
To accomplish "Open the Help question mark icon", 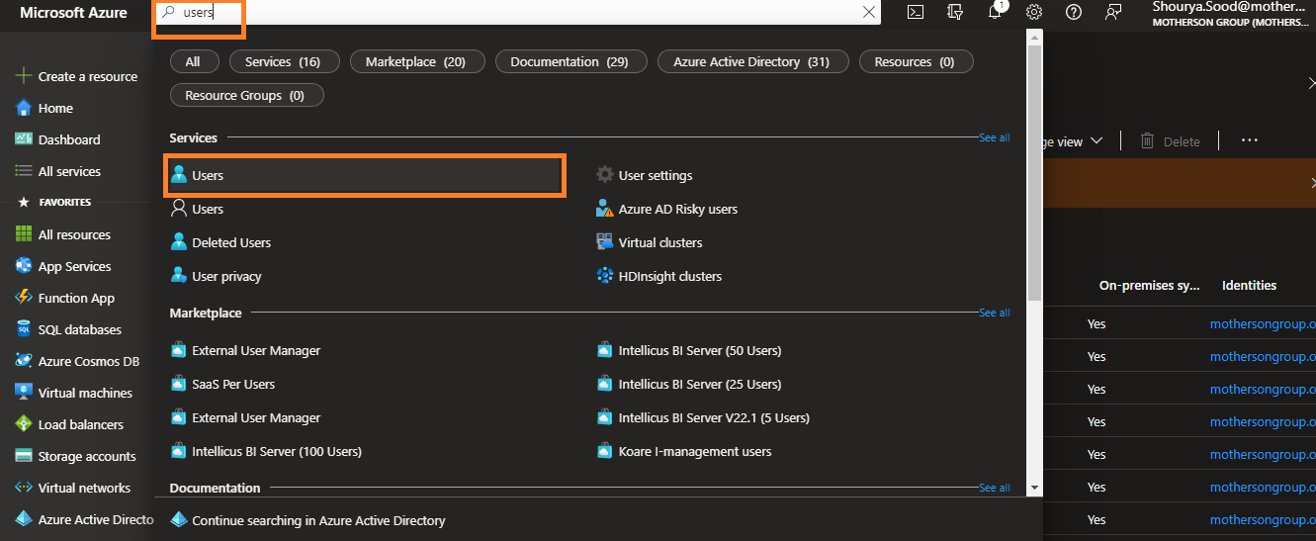I will coord(1074,12).
